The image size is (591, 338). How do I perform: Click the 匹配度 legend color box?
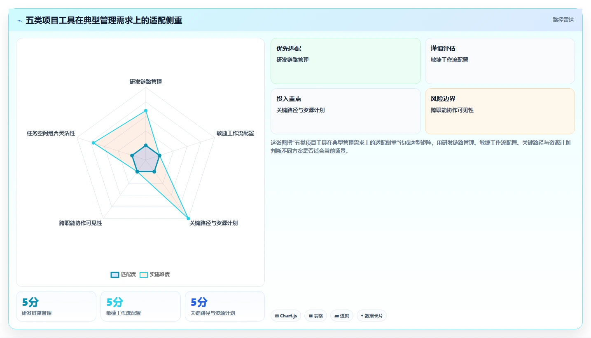[115, 275]
